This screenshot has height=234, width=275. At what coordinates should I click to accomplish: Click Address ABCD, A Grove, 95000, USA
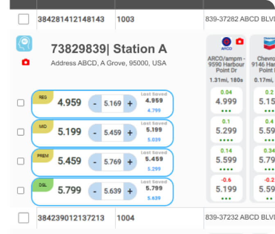(x=108, y=63)
